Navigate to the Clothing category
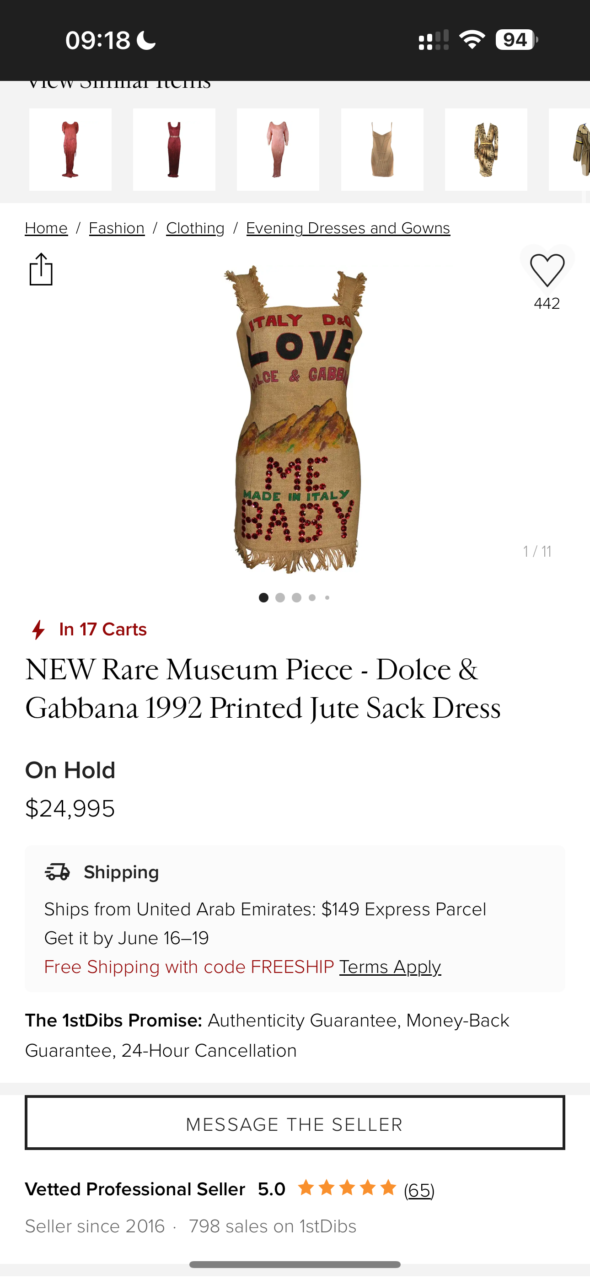 tap(195, 228)
